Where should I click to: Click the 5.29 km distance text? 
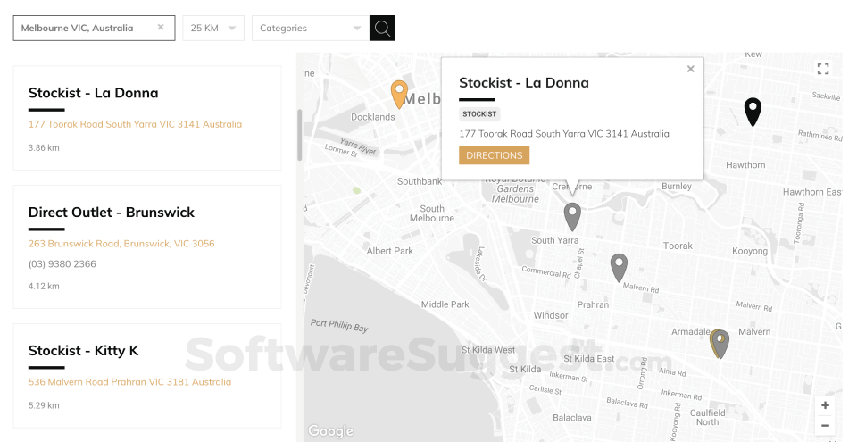click(44, 405)
